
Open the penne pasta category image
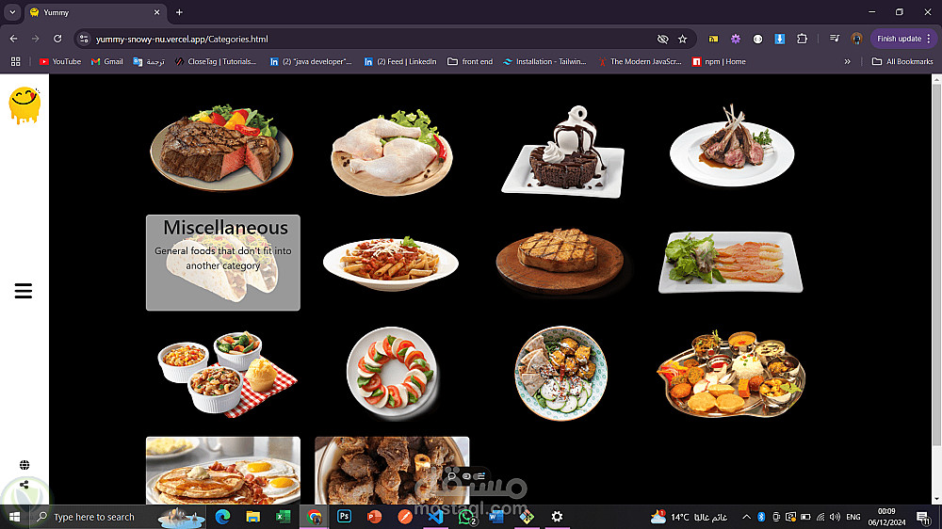click(391, 263)
